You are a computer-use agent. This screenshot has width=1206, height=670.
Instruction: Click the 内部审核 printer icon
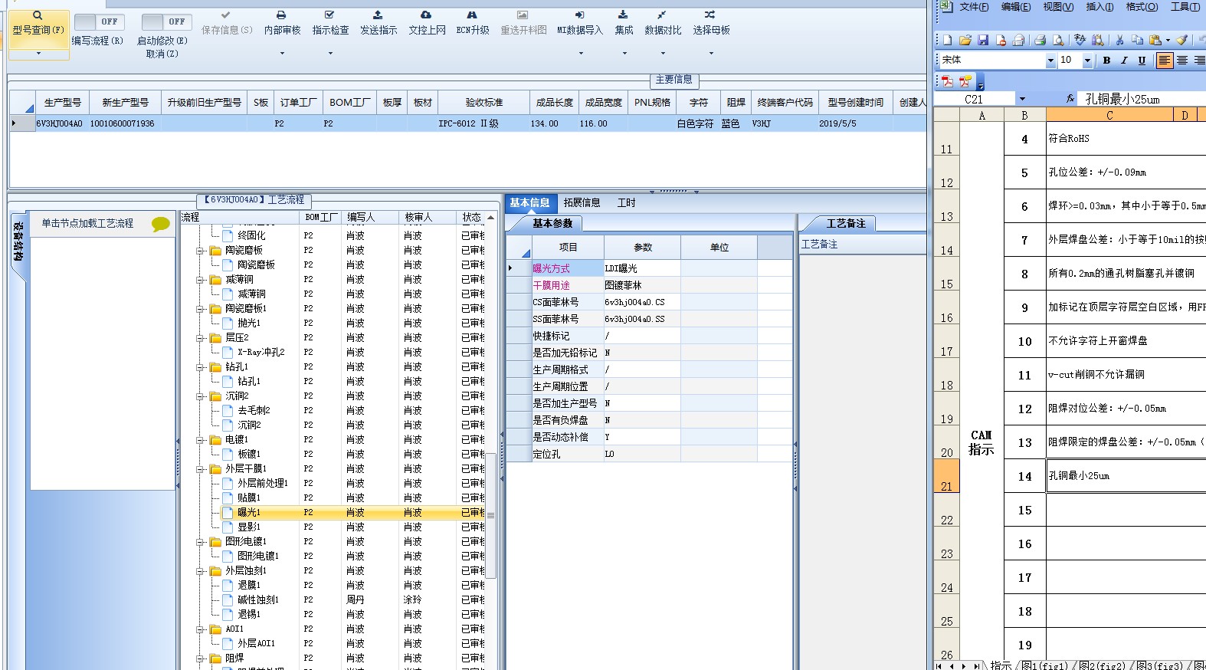[281, 15]
